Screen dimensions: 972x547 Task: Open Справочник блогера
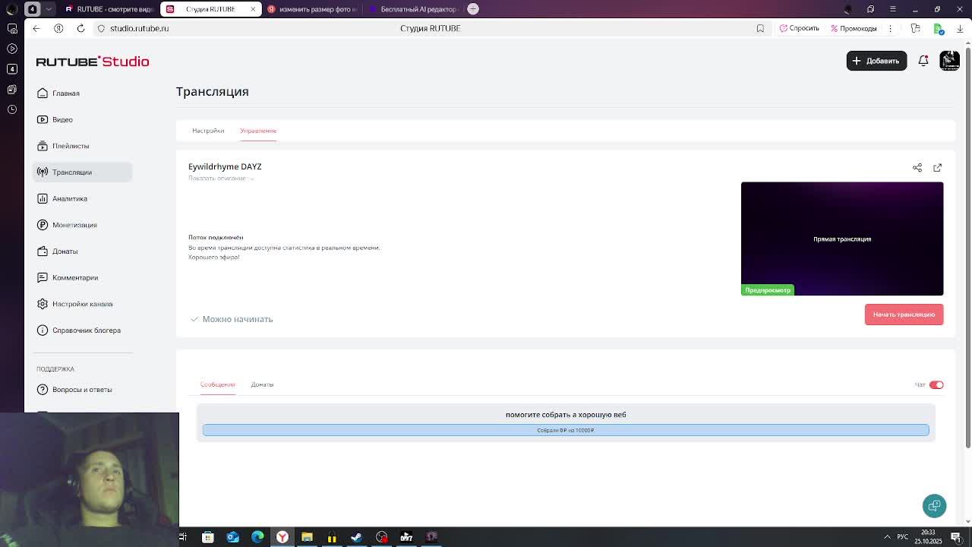pos(82,330)
